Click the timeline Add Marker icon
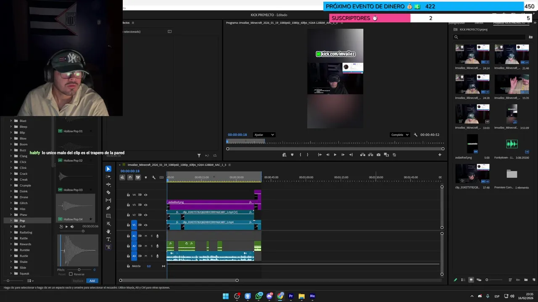Screen dimensions: 538x302 [146, 177]
